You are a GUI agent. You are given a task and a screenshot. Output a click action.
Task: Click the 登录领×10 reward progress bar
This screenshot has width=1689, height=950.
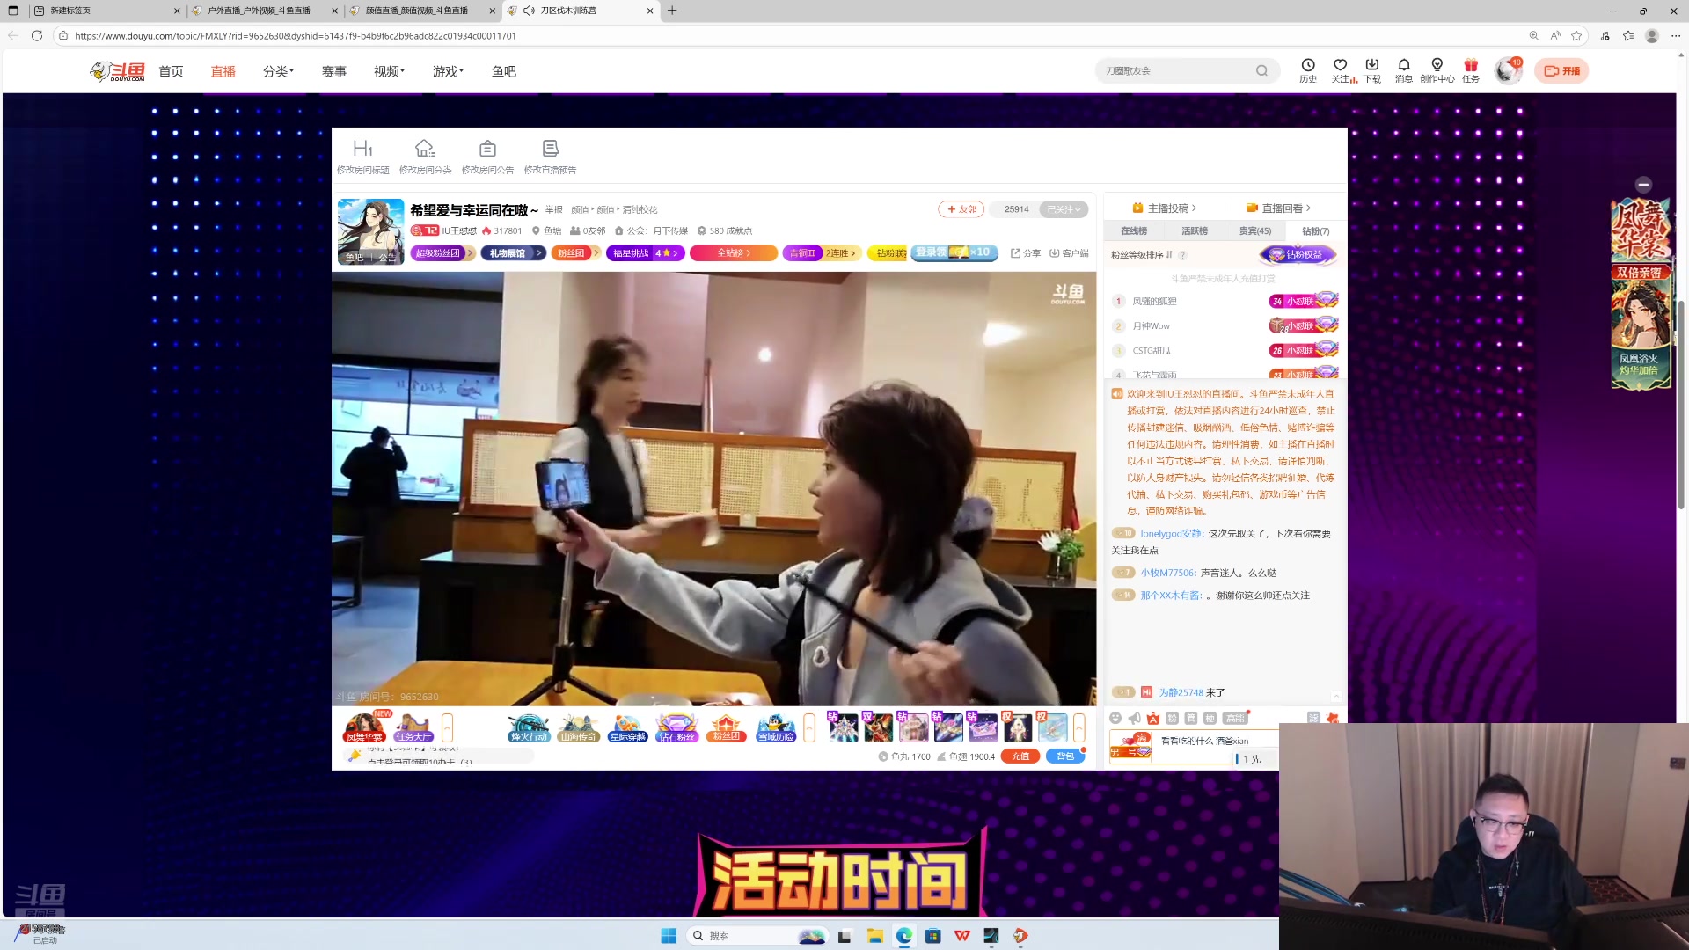tap(954, 252)
